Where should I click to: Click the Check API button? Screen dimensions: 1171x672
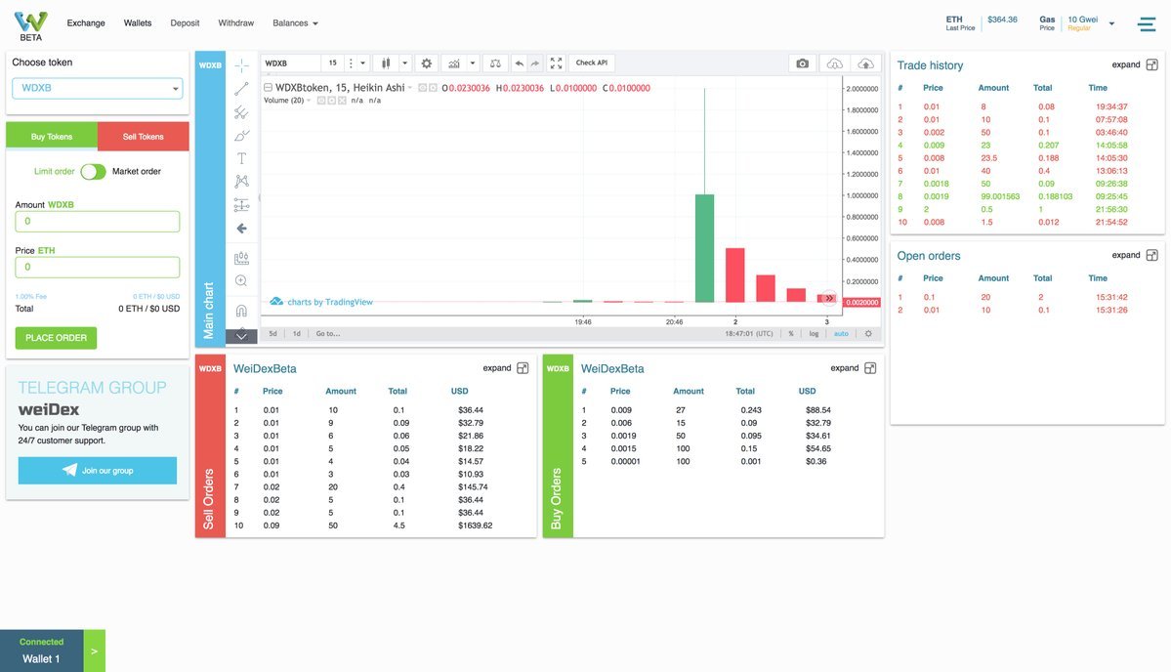(592, 63)
